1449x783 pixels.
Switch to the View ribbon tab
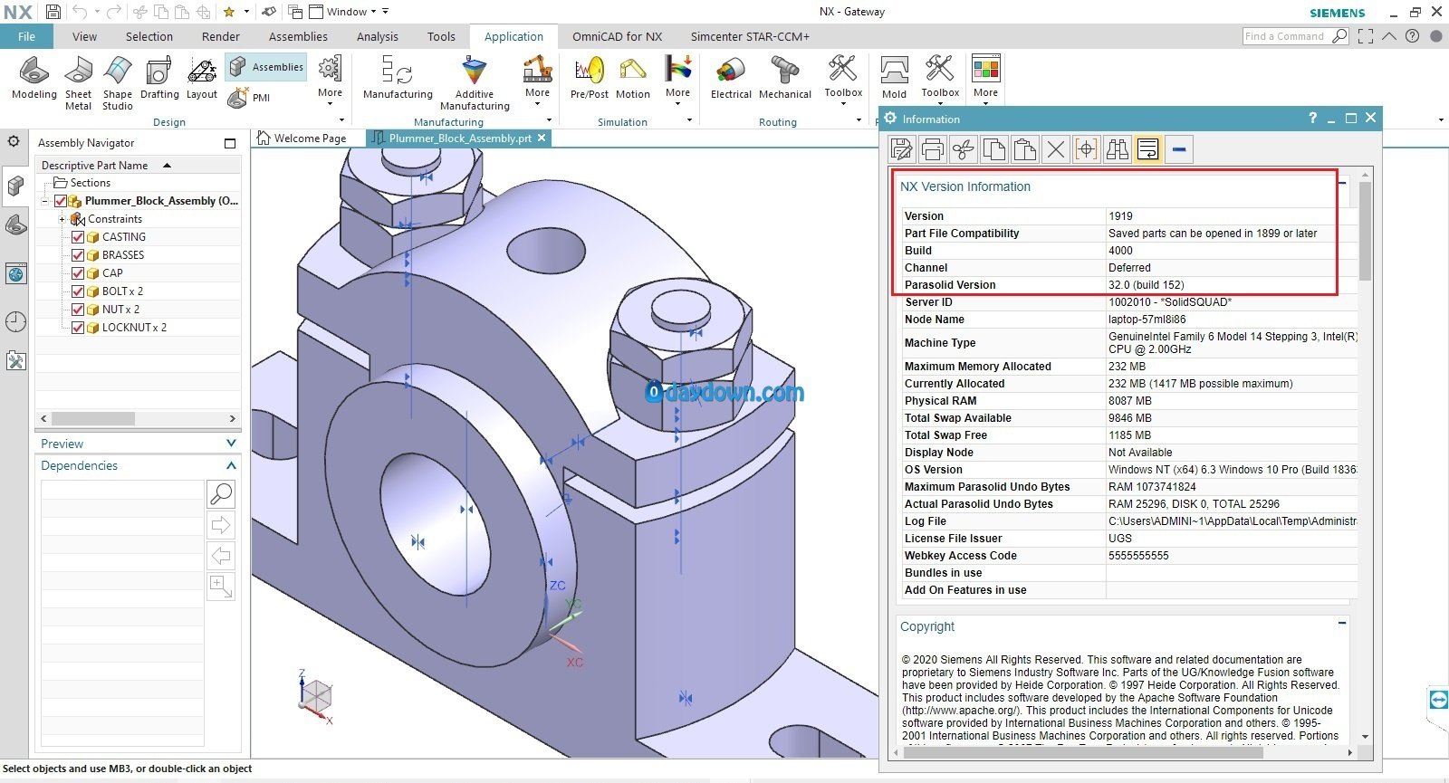coord(84,36)
